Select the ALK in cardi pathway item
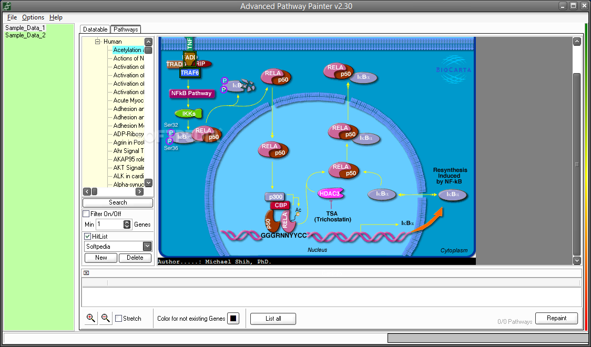This screenshot has width=591, height=347. coord(128,176)
